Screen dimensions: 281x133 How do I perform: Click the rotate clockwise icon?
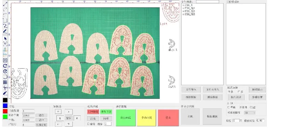(5, 66)
